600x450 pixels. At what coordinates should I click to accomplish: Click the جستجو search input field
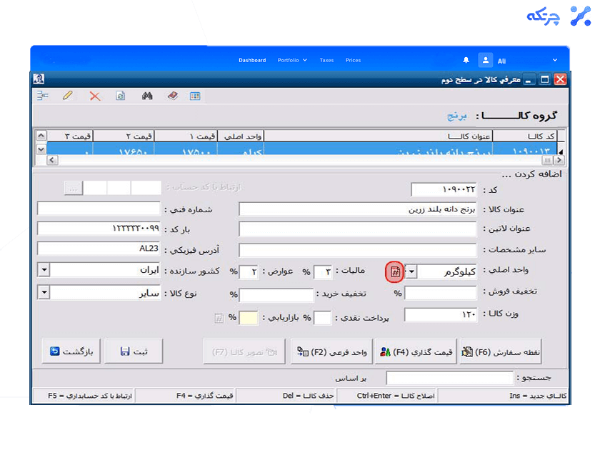449,378
